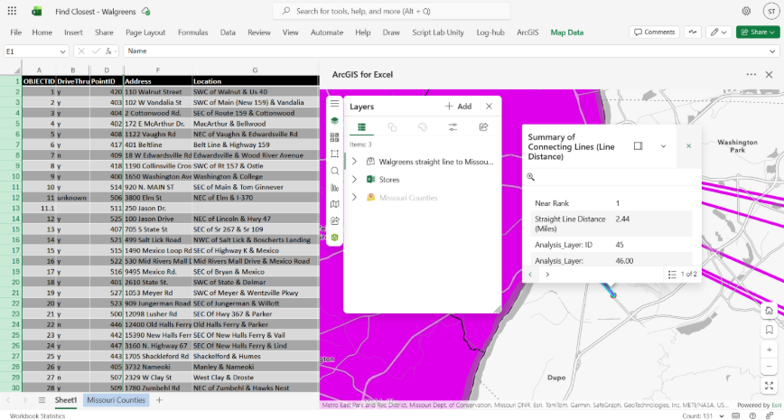This screenshot has height=420, width=784.
Task: Open the map Bookmarks button
Action: click(769, 330)
